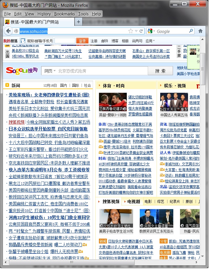The width and height of the screenshot is (209, 269).
Task: Click the horizontal scrollbar right arrow
Action: pyautogui.click(x=197, y=262)
